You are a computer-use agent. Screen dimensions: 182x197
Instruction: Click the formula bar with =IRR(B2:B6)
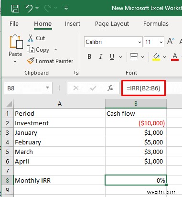pos(143,88)
